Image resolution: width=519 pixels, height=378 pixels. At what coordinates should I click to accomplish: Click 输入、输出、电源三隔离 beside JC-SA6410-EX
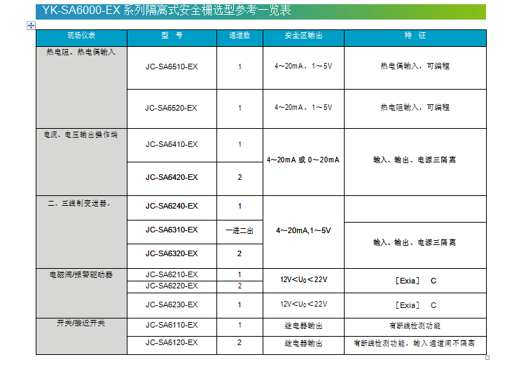coord(415,160)
